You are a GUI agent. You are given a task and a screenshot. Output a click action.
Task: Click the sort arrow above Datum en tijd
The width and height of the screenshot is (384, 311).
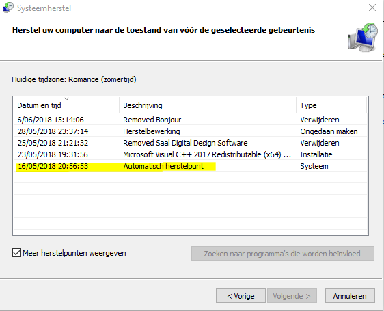pos(66,99)
